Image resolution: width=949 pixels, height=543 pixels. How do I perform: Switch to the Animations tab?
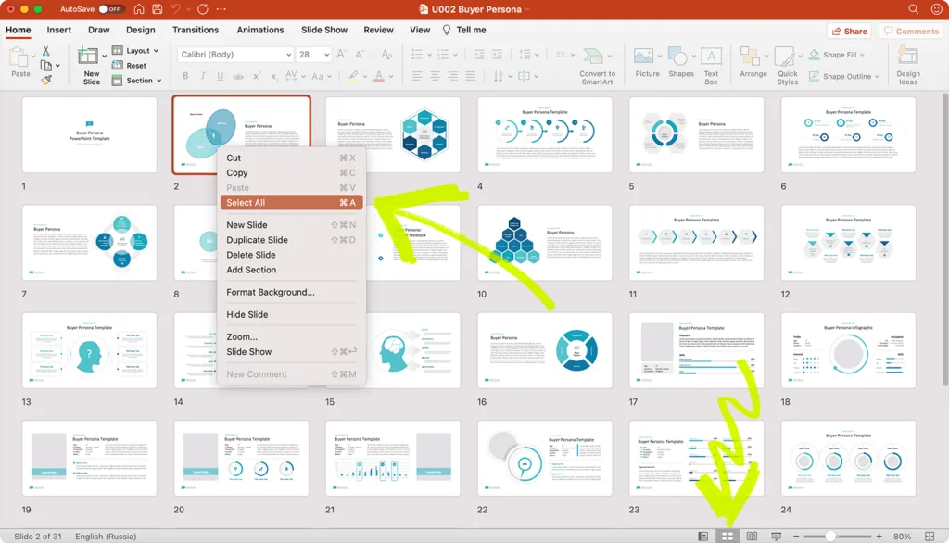(260, 30)
